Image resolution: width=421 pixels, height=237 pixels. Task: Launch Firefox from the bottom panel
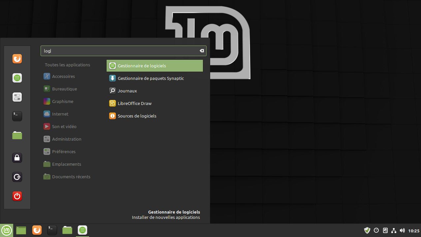[37, 230]
